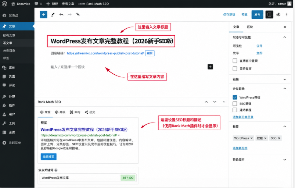Click the black add block plus button

[x=210, y=67]
